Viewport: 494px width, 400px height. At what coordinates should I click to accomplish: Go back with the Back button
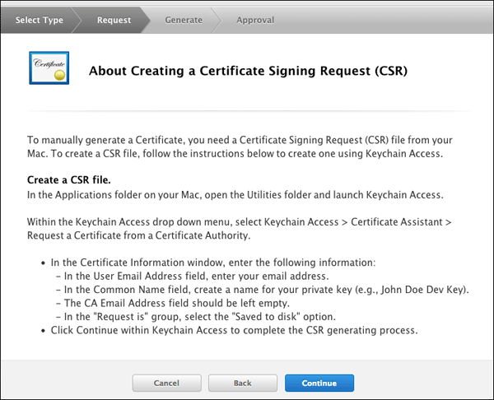242,383
